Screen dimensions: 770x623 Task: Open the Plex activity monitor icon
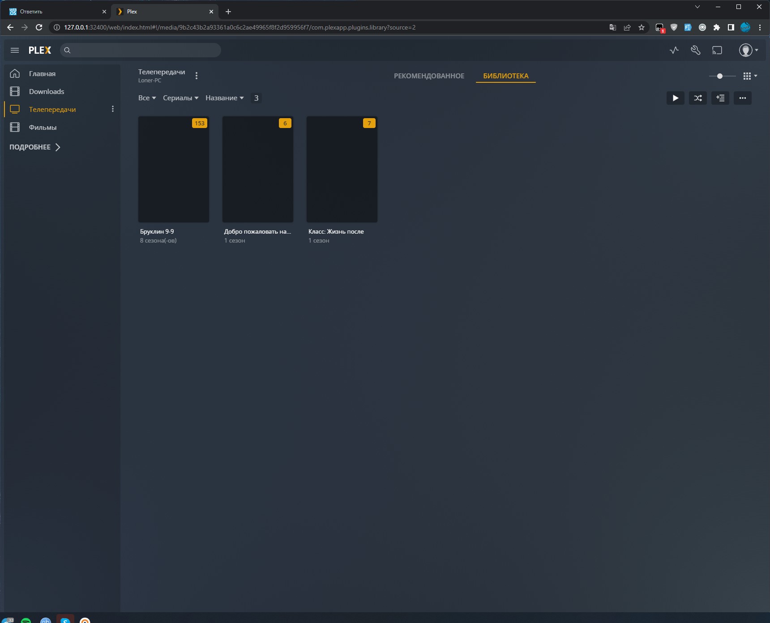click(674, 50)
